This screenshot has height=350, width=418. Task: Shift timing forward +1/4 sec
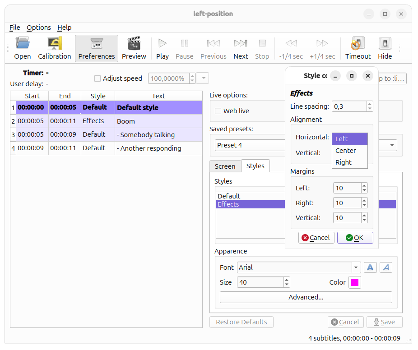point(322,48)
